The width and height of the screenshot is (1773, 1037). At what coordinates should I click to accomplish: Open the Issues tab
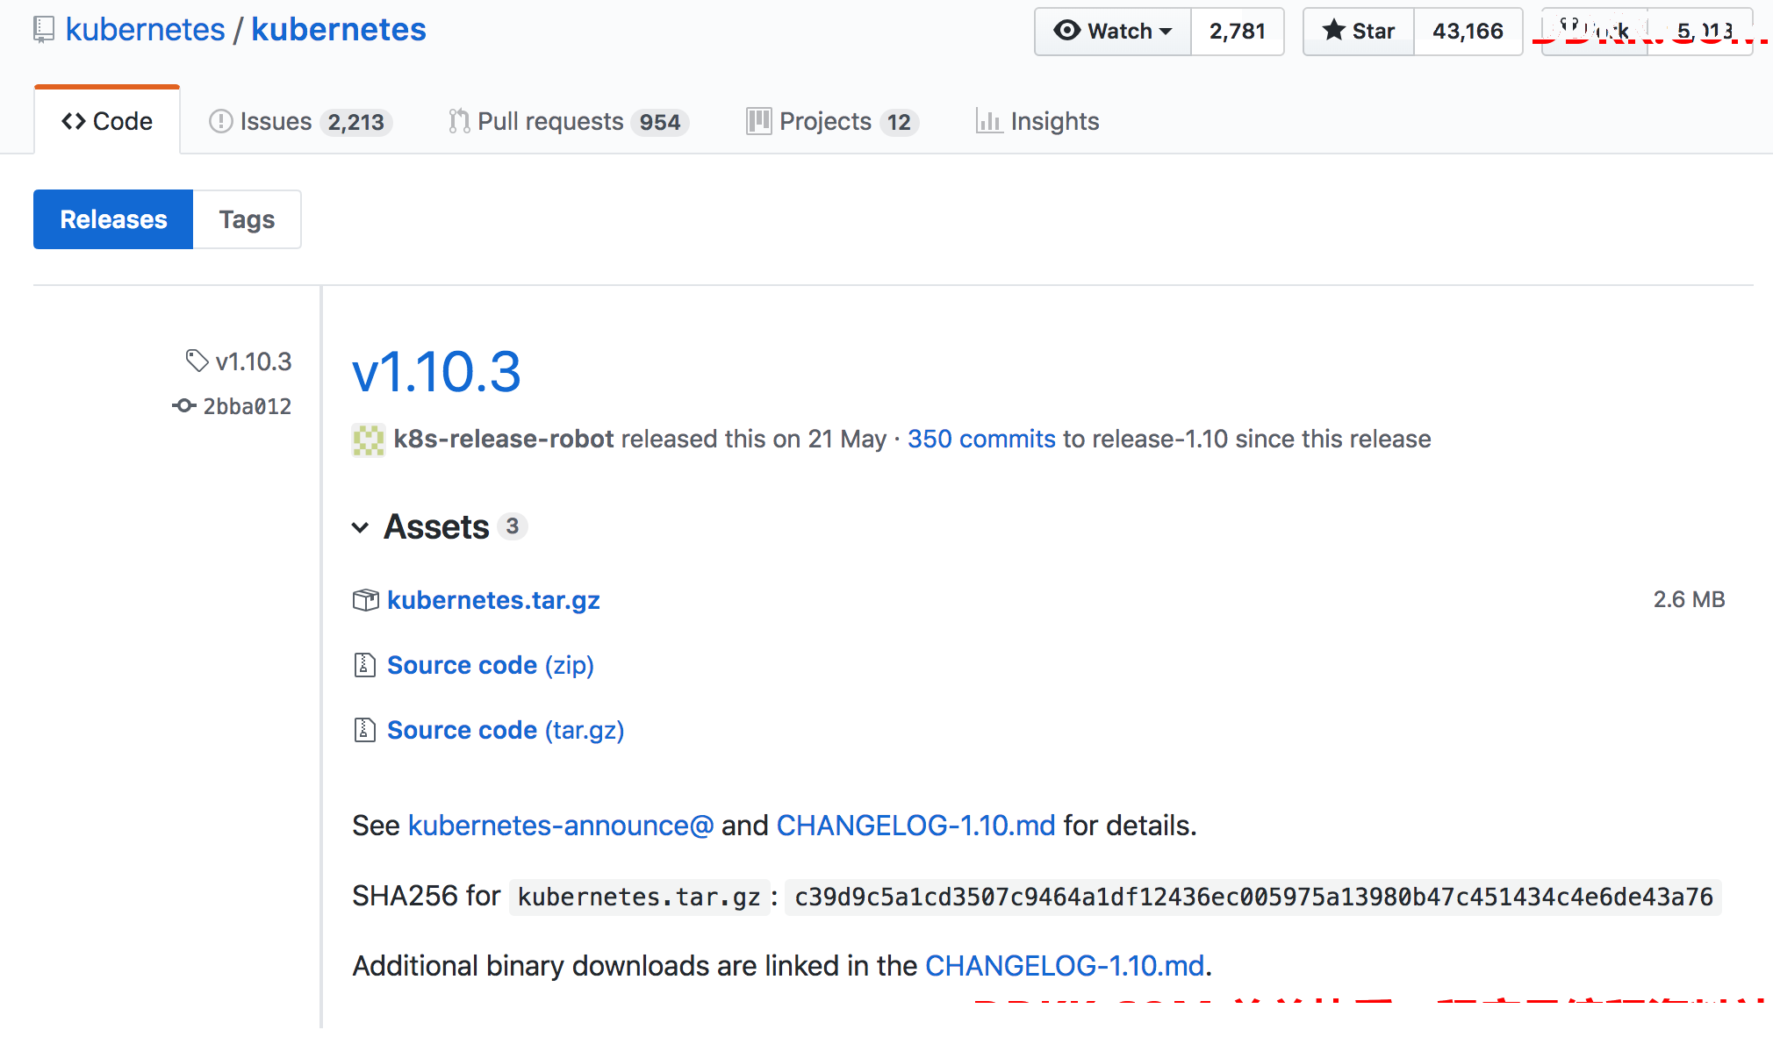pos(299,121)
